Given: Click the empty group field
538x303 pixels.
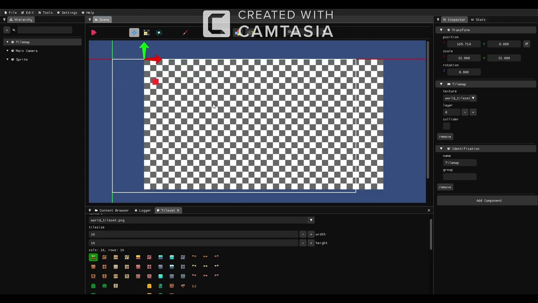Looking at the screenshot, I should coord(460,177).
